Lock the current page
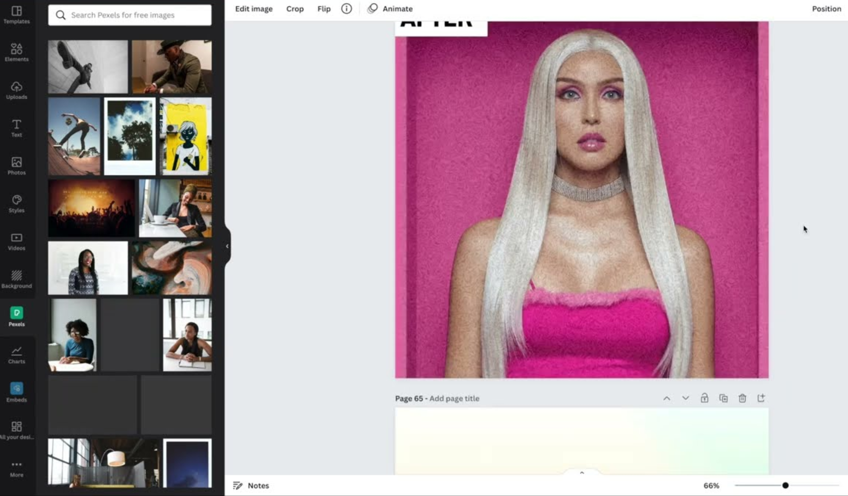 pos(705,398)
